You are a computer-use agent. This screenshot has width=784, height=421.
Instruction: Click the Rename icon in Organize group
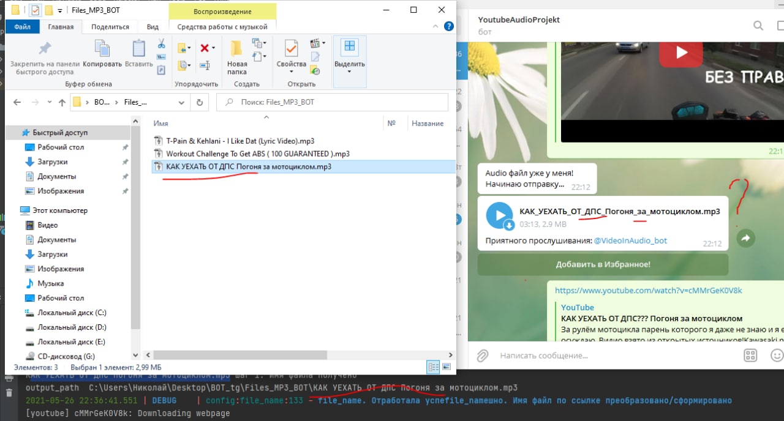pos(205,65)
